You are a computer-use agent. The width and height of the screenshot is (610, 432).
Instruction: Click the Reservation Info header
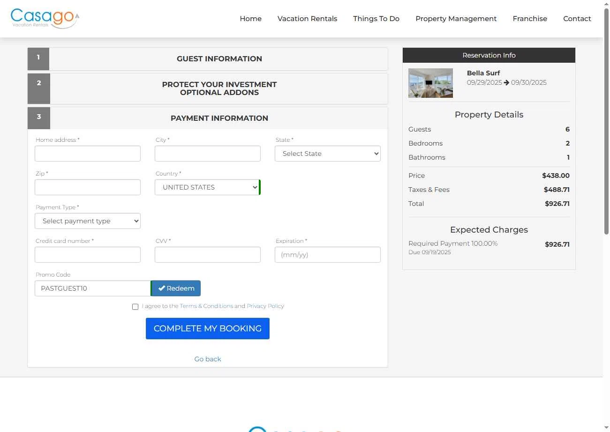489,55
